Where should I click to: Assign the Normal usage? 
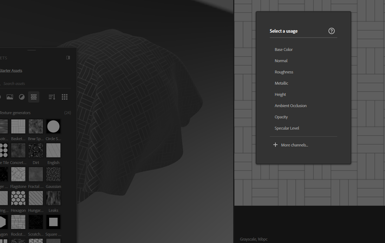[x=281, y=60]
